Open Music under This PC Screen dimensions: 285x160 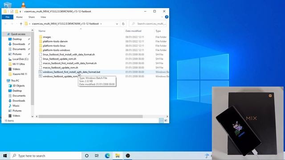tap(16, 106)
